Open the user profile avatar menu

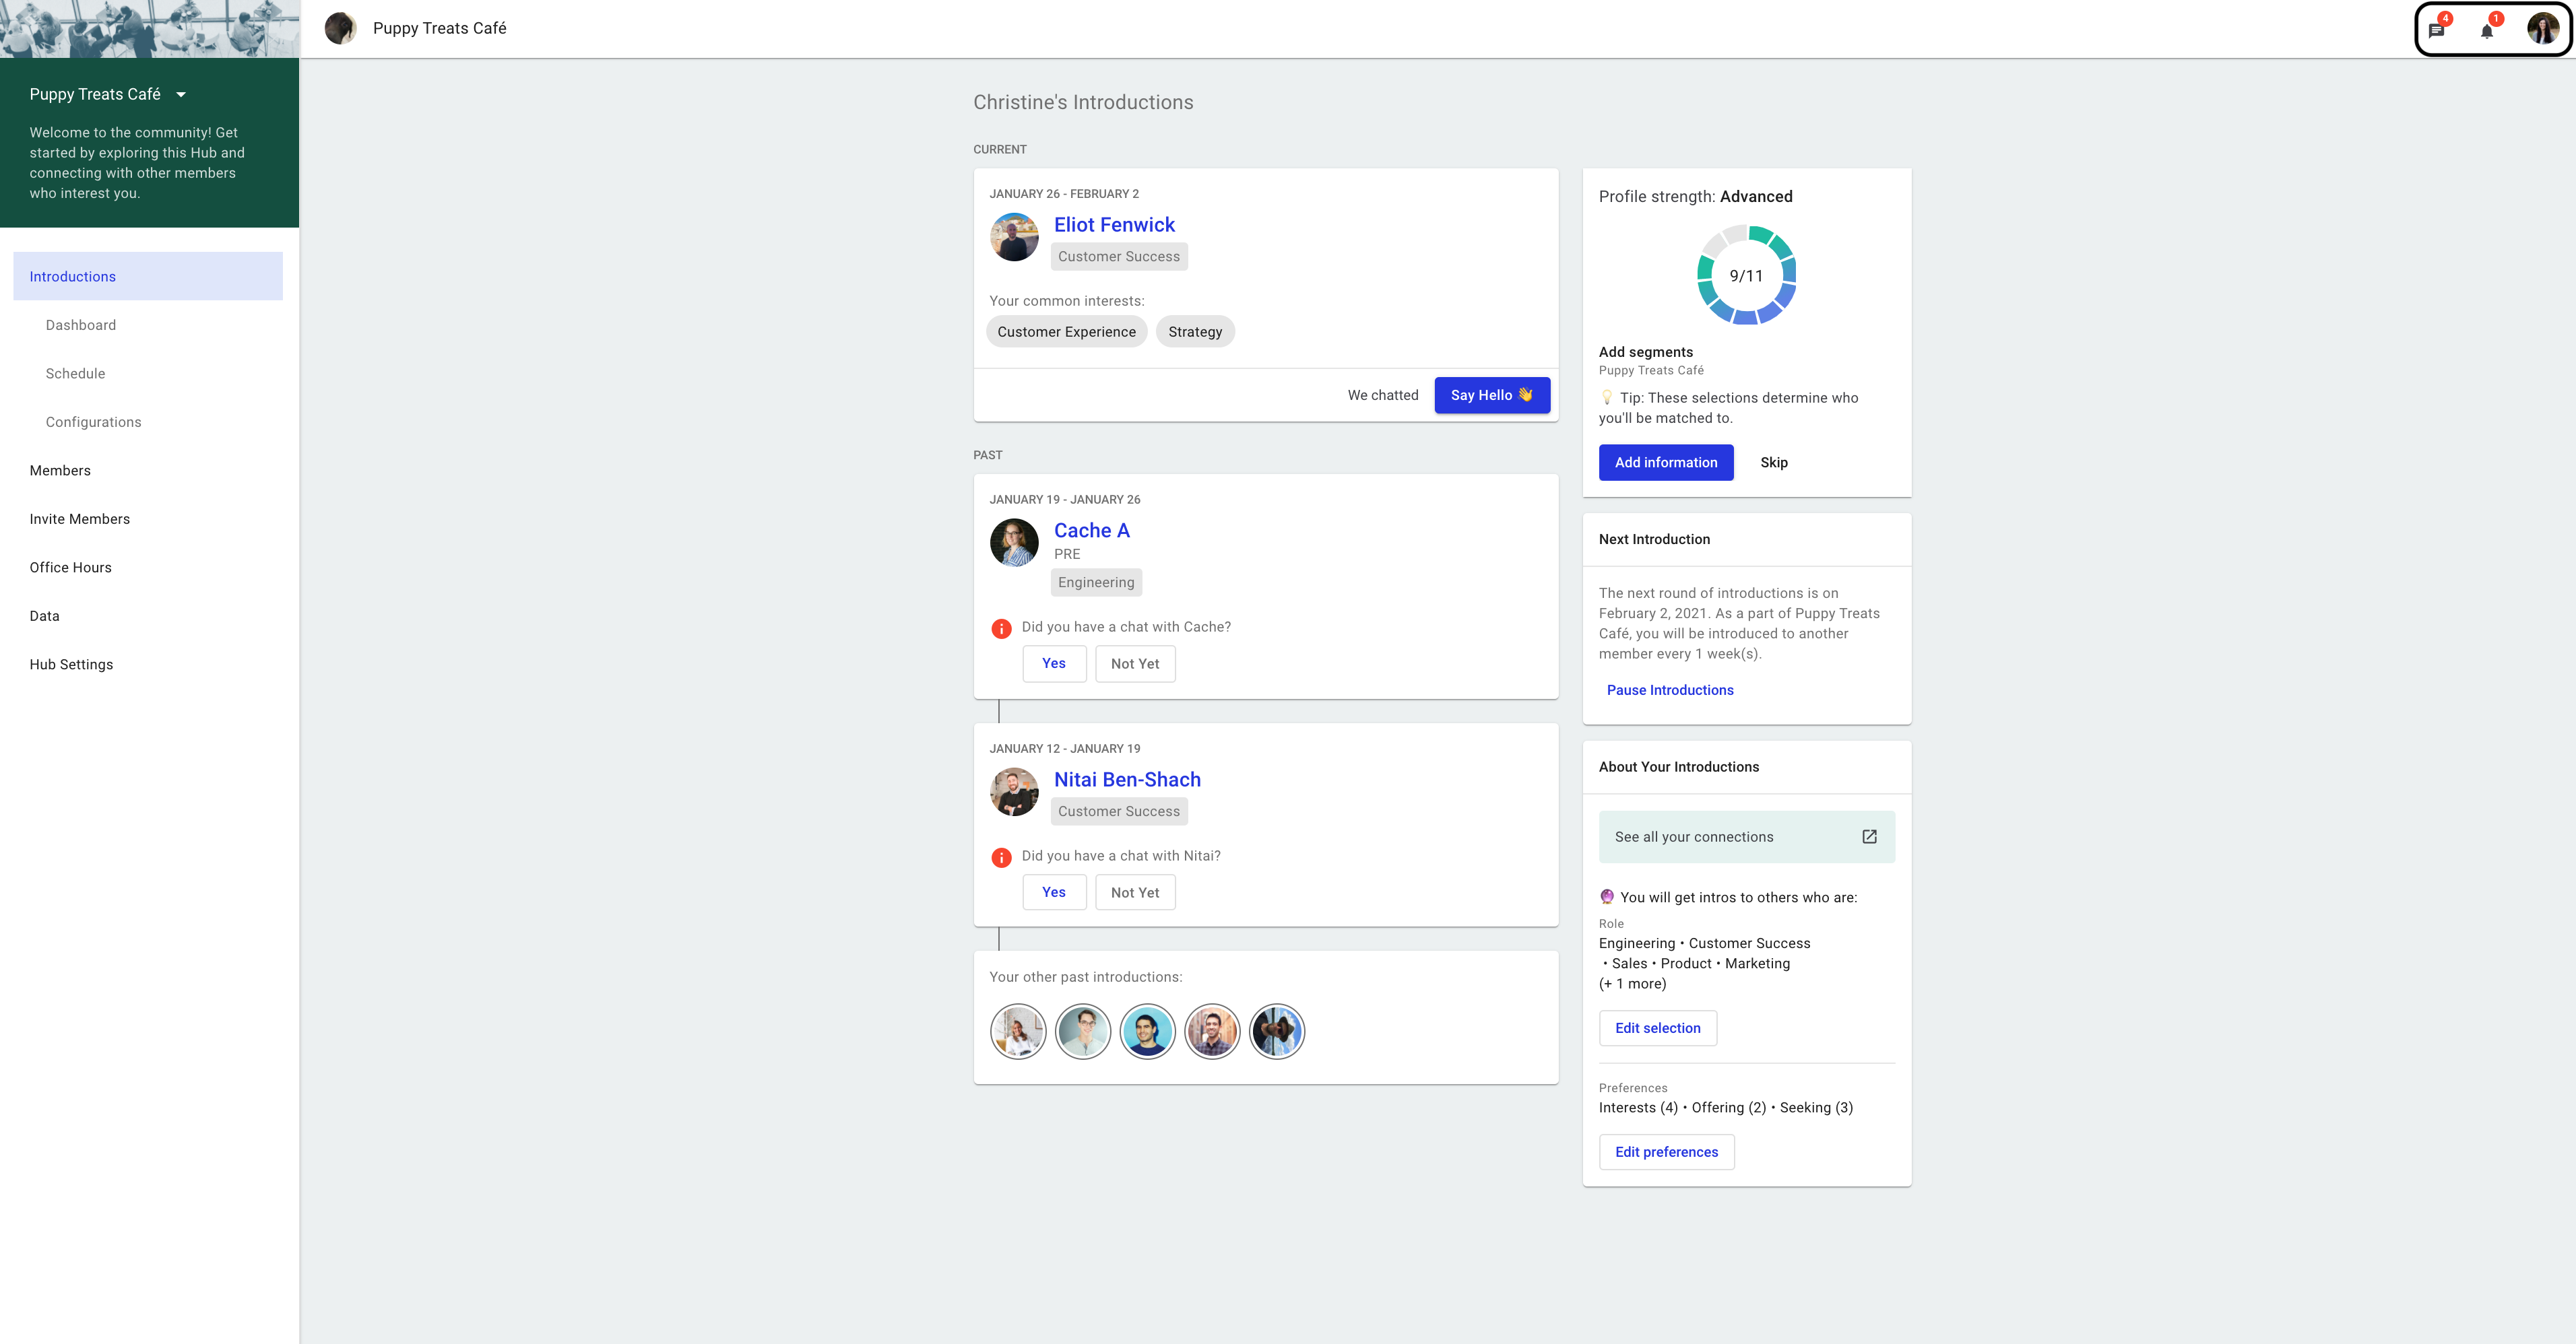click(2542, 29)
